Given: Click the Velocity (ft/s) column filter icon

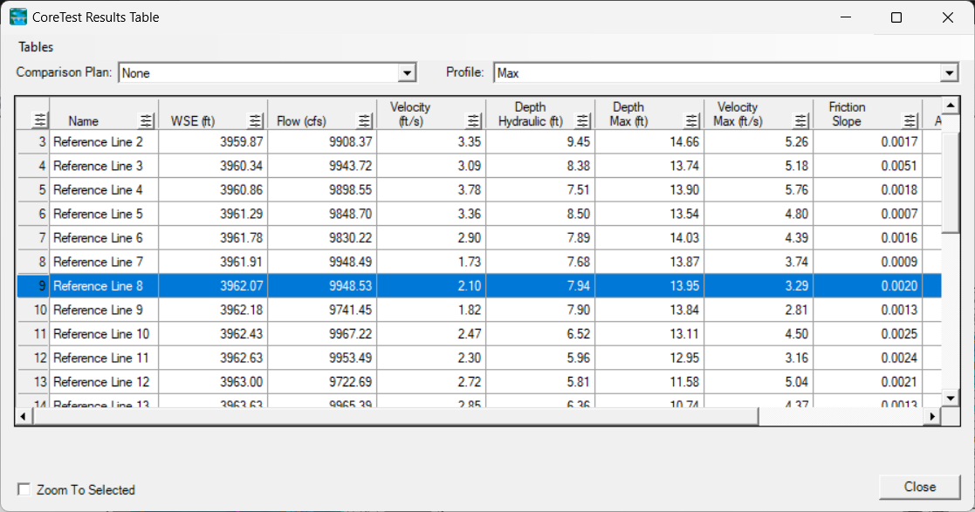Looking at the screenshot, I should point(474,121).
